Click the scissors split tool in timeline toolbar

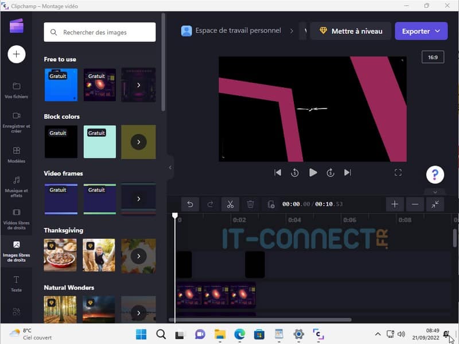pyautogui.click(x=229, y=204)
